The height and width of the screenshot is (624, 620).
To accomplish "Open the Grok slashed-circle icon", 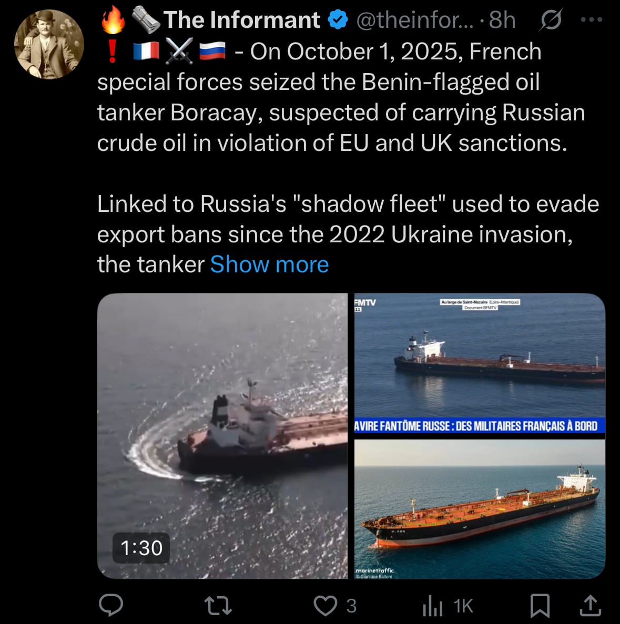I will [551, 21].
